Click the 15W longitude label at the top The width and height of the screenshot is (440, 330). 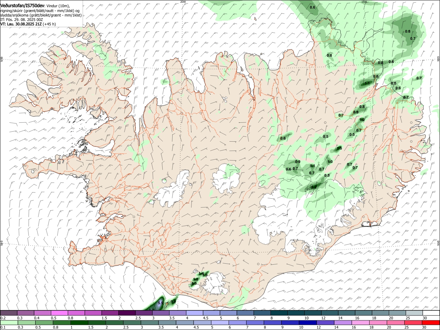[x=364, y=2]
